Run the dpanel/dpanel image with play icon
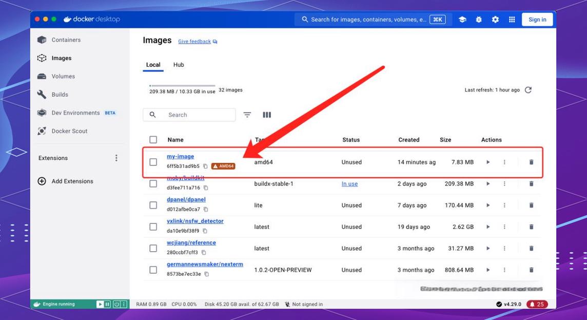 488,205
